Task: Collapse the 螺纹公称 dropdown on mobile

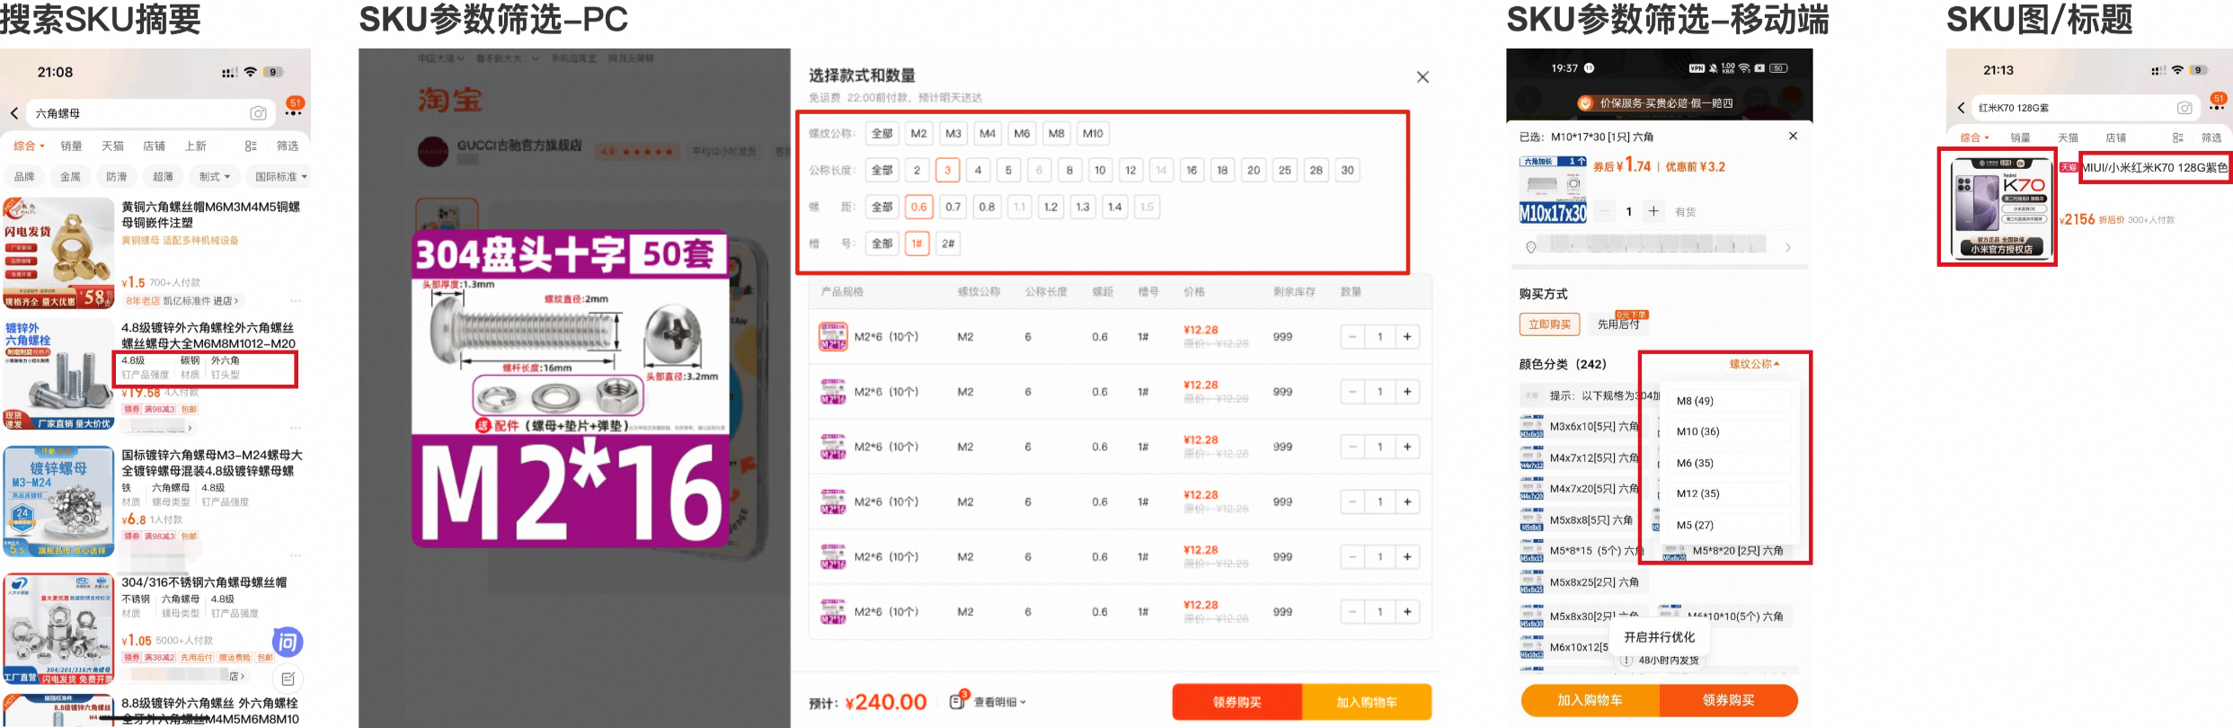Action: [1754, 364]
